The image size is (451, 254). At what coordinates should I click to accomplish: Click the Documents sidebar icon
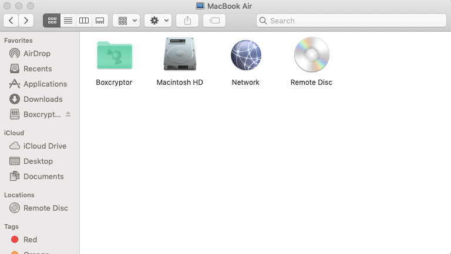click(15, 176)
